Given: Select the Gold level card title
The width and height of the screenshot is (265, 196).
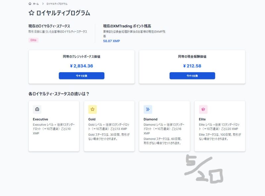Looking at the screenshot, I should tap(92, 119).
